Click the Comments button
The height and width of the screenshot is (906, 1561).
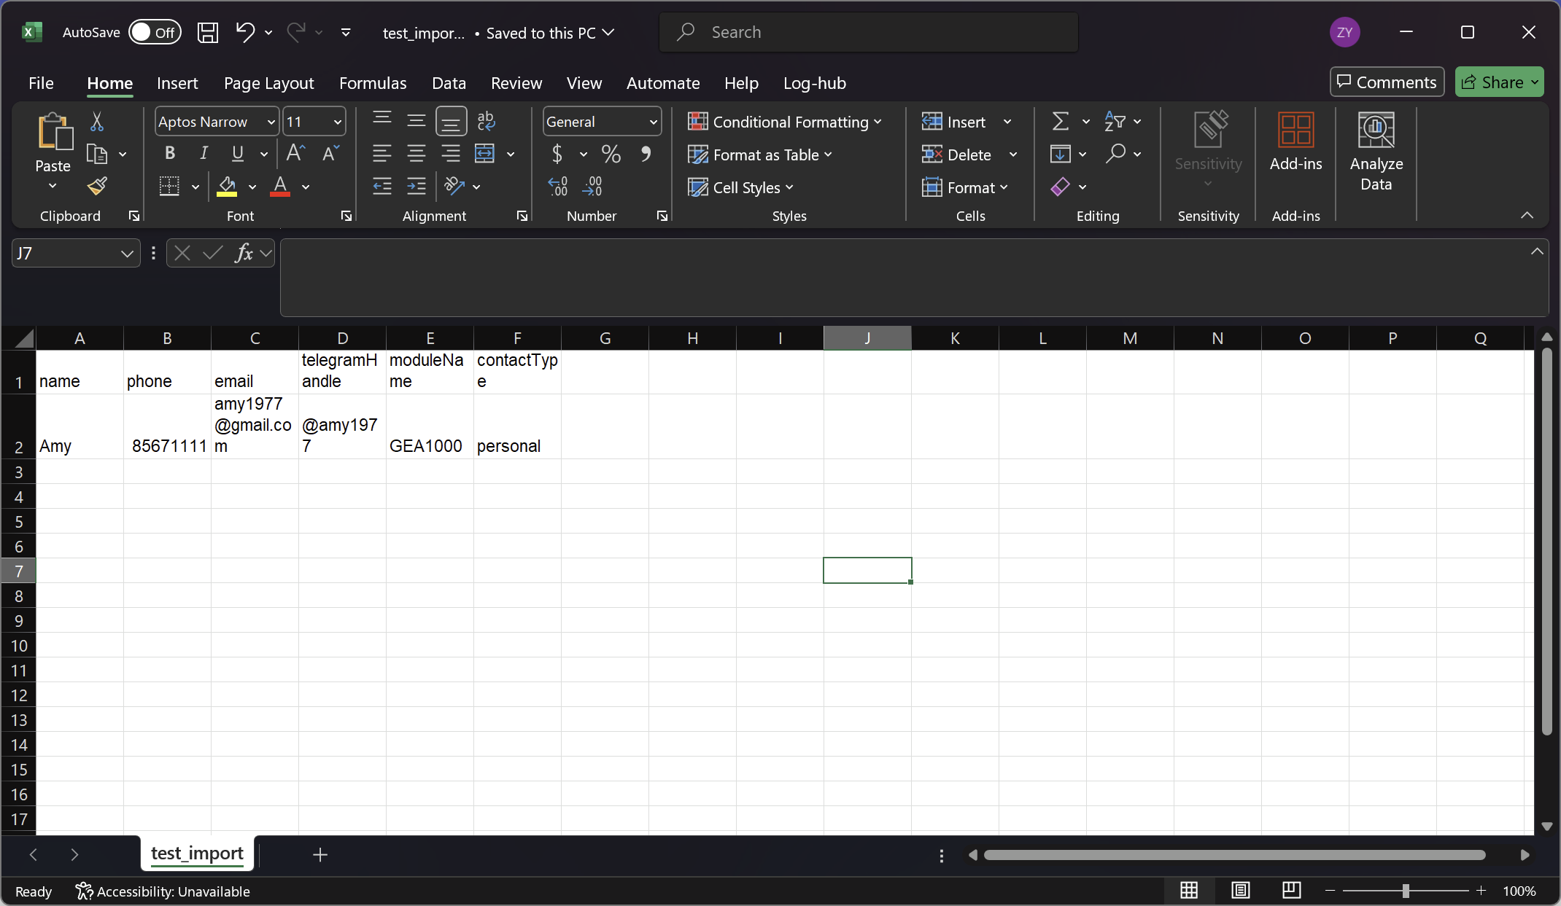point(1387,82)
